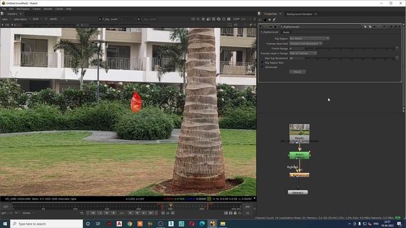Open the Max Rig Movement animation menu icon
This screenshot has height=228, width=406.
[397, 58]
